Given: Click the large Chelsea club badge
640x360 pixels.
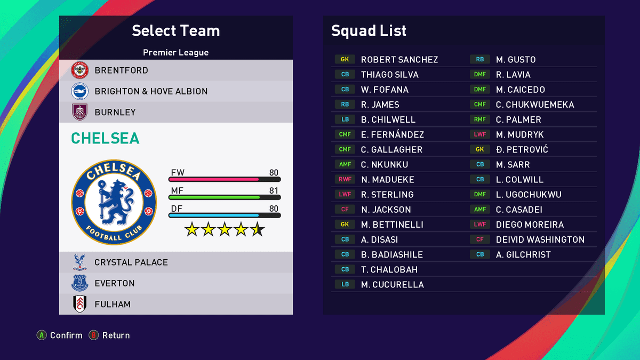Looking at the screenshot, I should pos(114,203).
